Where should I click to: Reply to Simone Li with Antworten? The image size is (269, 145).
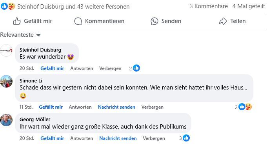pos(80,107)
